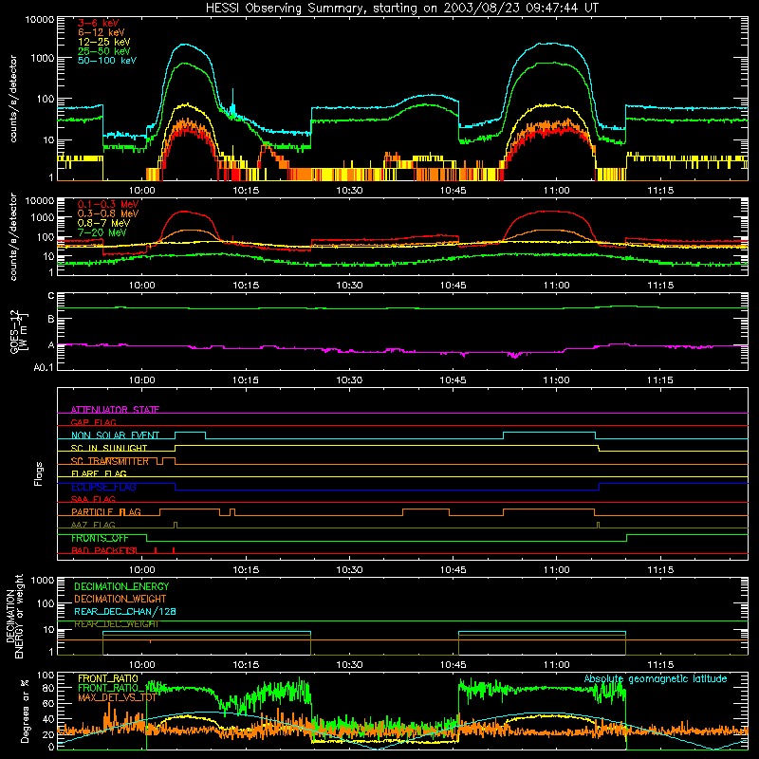Click the vertical Flags axis label
This screenshot has width=759, height=759.
click(39, 473)
